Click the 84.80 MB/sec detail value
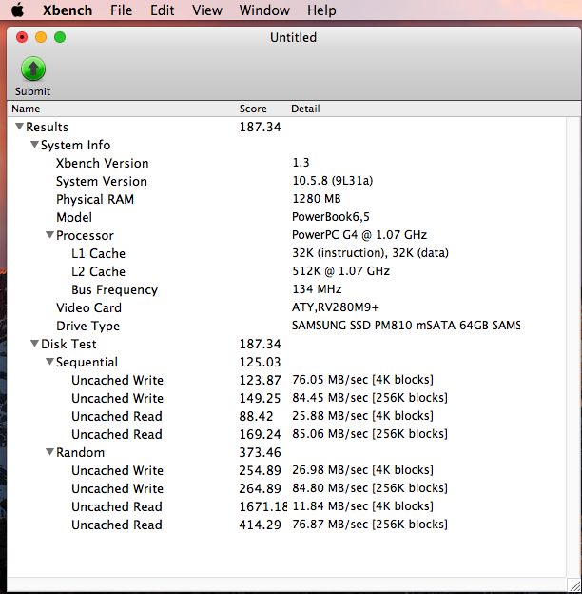The image size is (582, 594). [x=370, y=488]
